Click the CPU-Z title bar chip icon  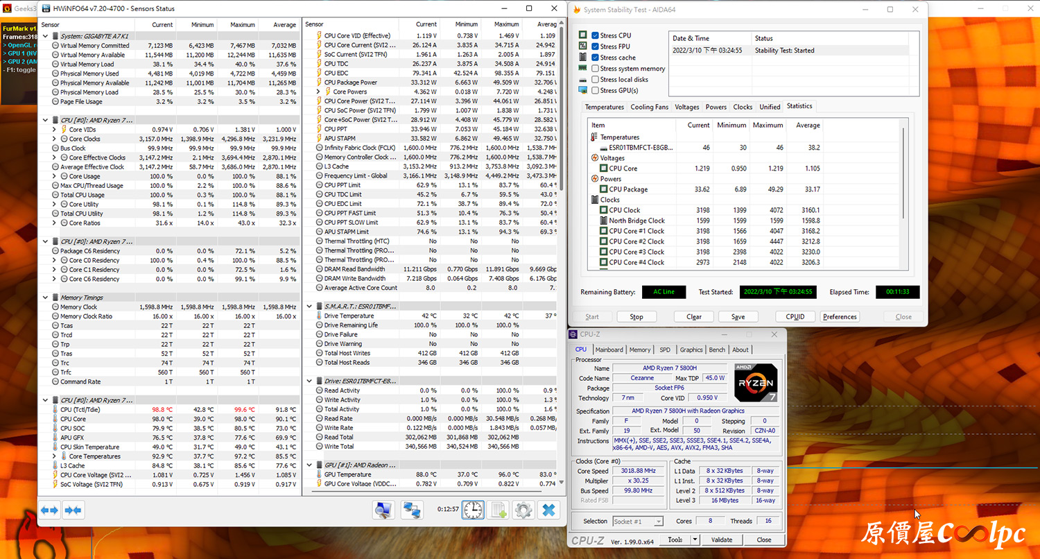[x=573, y=334]
